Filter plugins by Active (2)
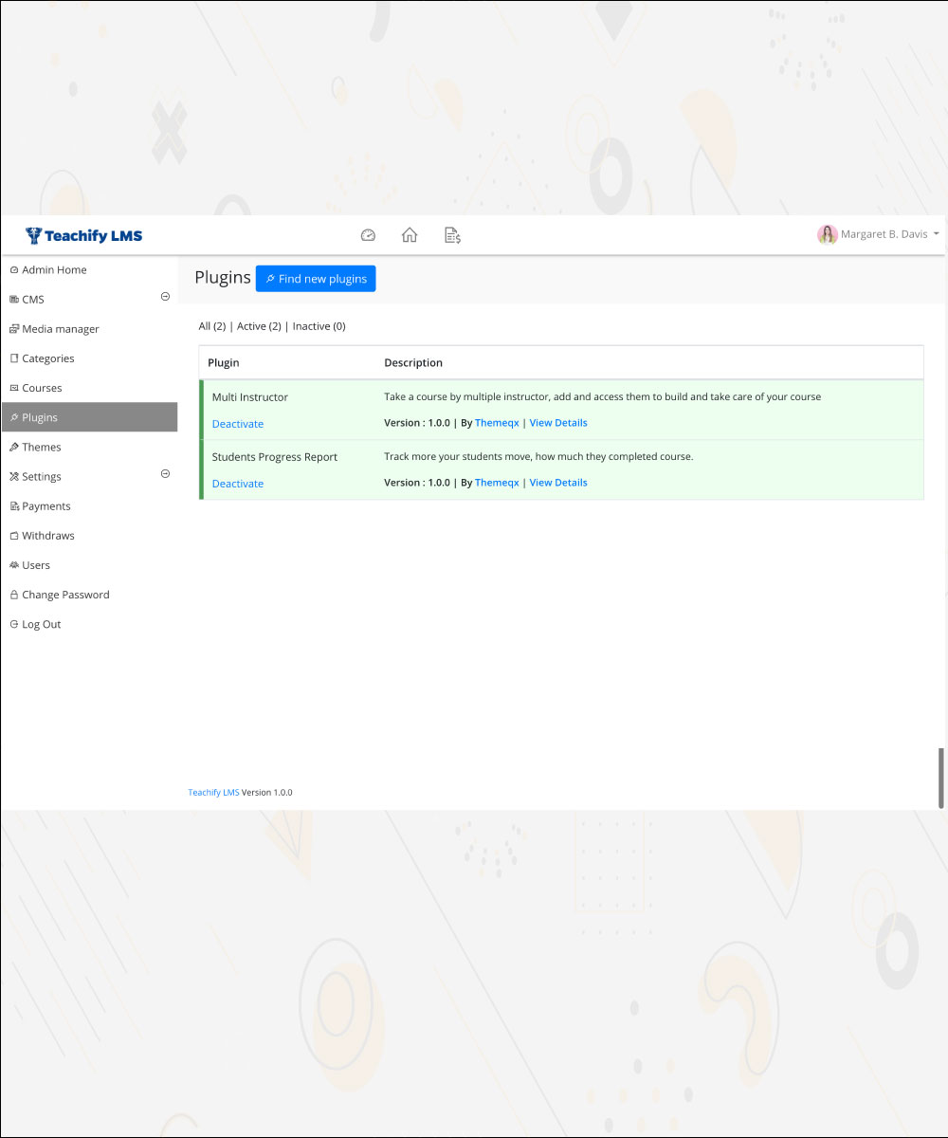948x1138 pixels. (259, 326)
